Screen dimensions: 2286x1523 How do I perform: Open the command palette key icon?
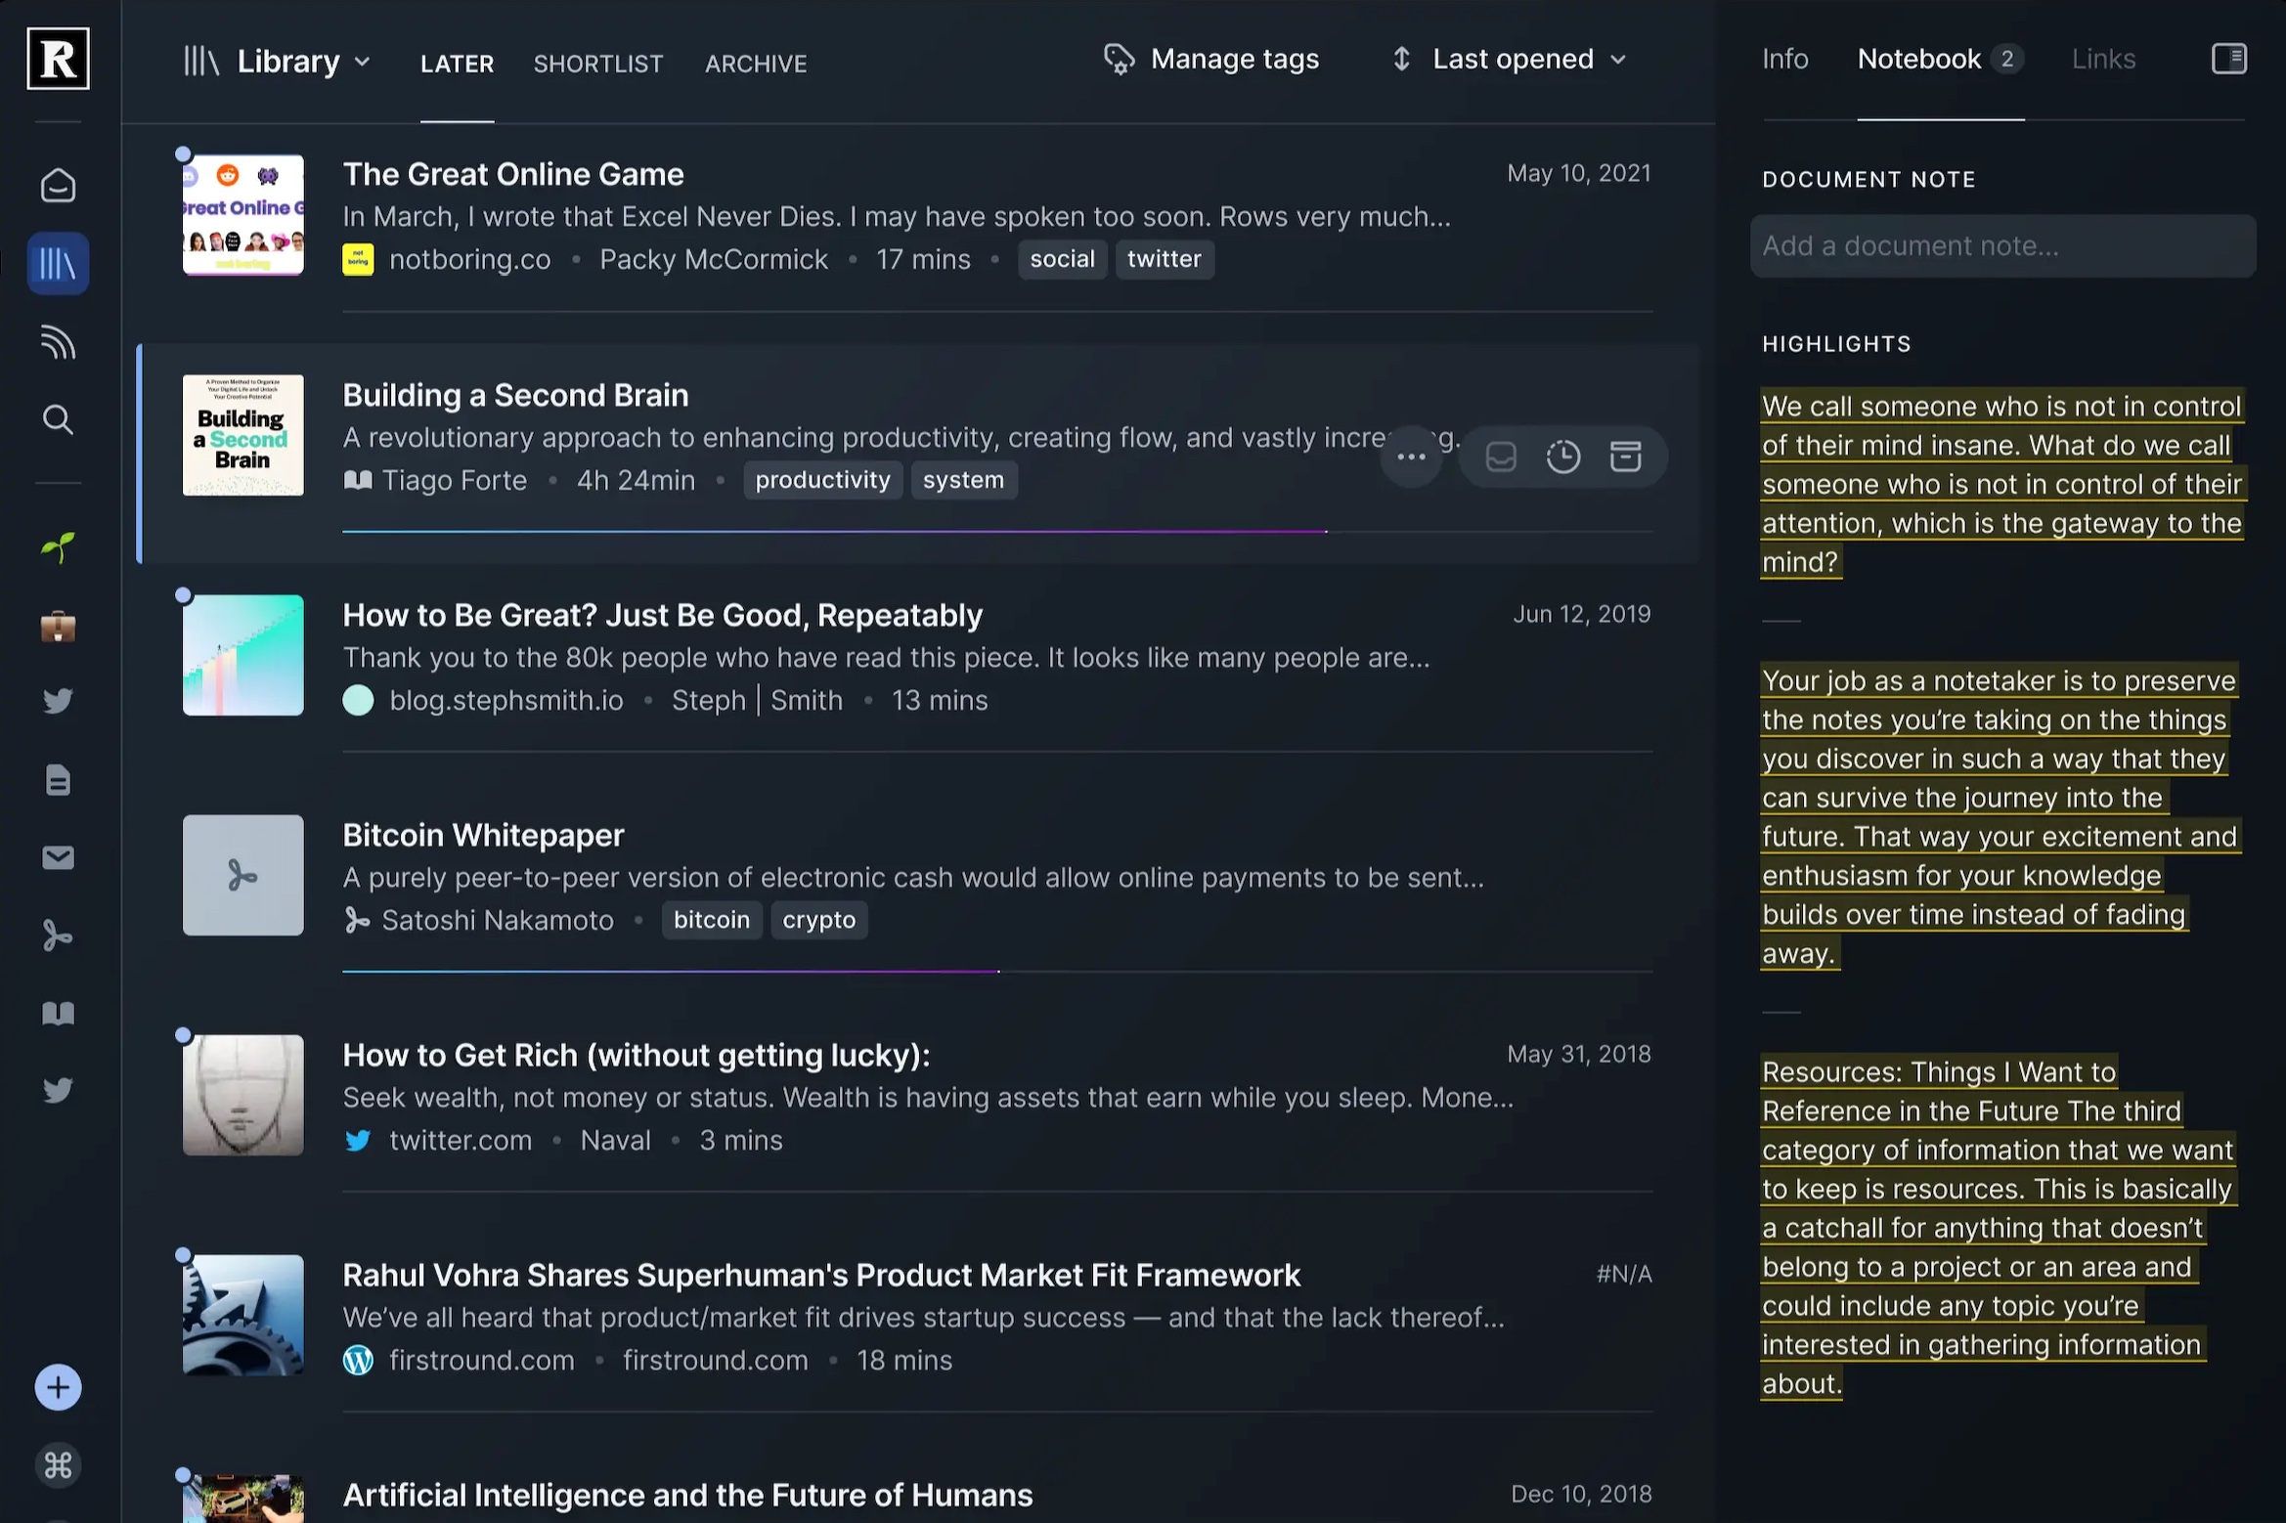[58, 1464]
